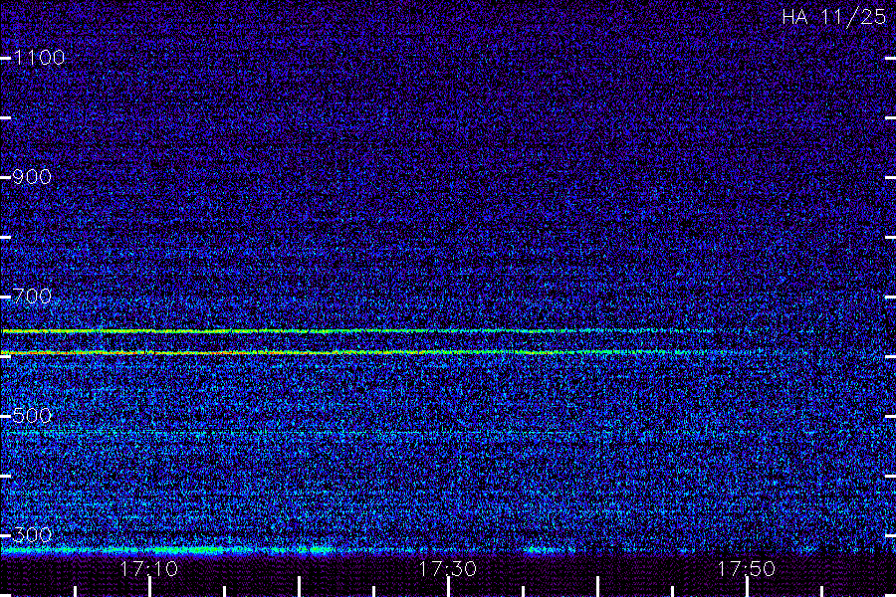The height and width of the screenshot is (597, 896).
Task: Click the 17:50 time axis label
Action: pos(747,569)
